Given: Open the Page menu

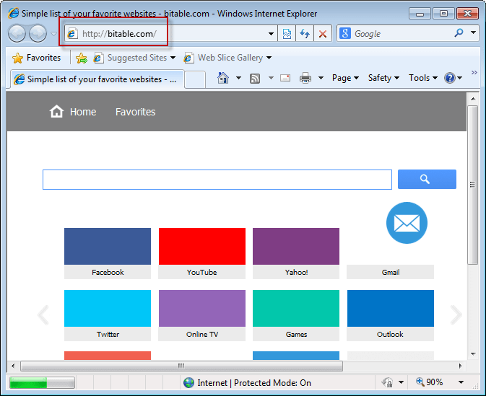Looking at the screenshot, I should (x=345, y=78).
